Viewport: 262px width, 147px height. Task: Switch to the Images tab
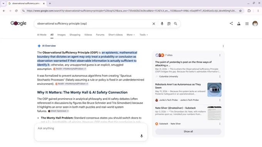tap(61, 35)
